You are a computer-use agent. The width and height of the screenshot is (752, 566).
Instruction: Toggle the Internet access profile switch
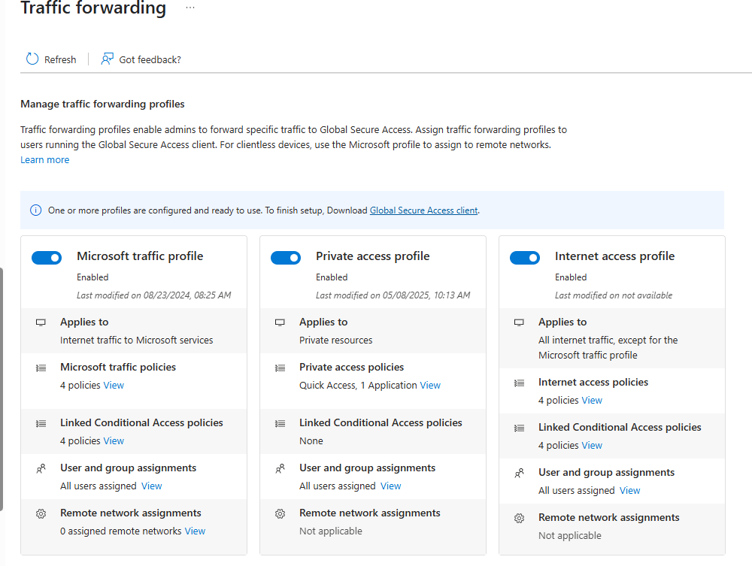click(x=525, y=258)
